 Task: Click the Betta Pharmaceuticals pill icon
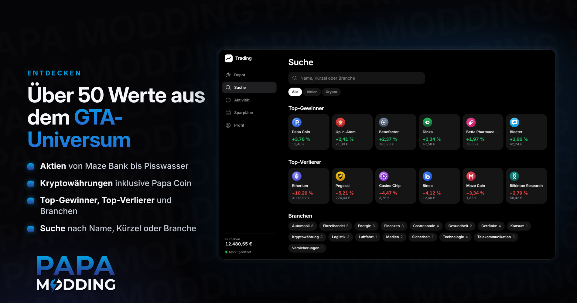pos(471,122)
